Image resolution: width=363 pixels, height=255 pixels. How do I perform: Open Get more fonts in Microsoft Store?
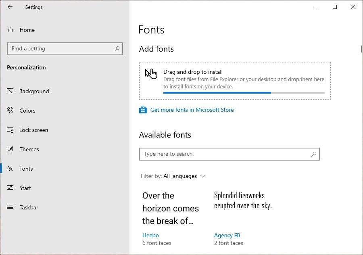click(x=192, y=110)
